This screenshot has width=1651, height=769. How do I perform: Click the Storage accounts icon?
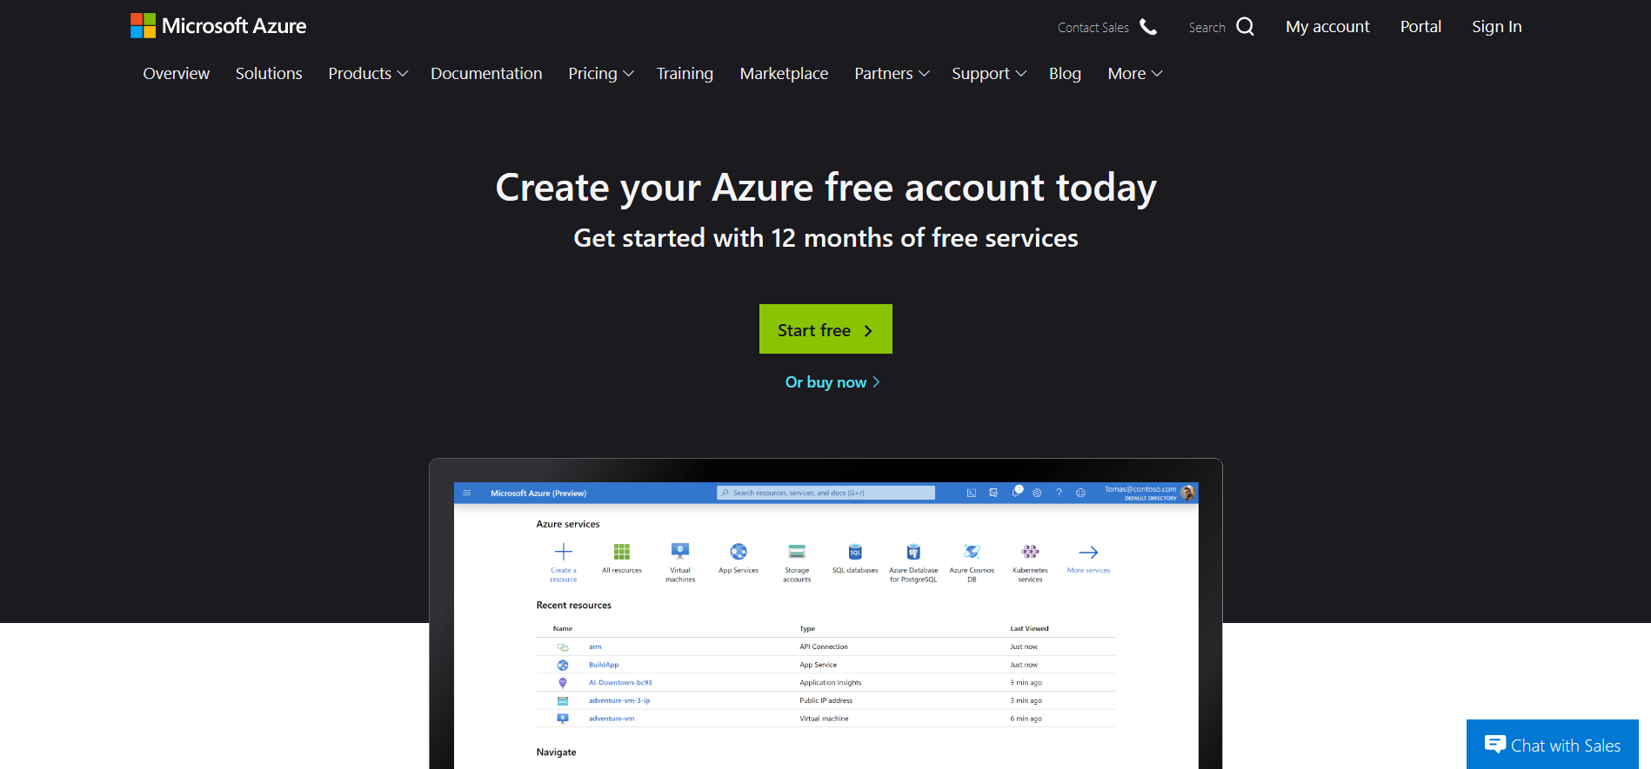coord(797,552)
